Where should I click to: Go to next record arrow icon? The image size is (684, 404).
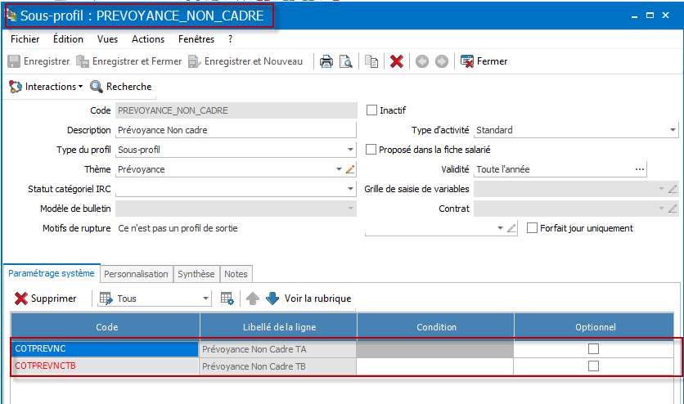tap(442, 61)
